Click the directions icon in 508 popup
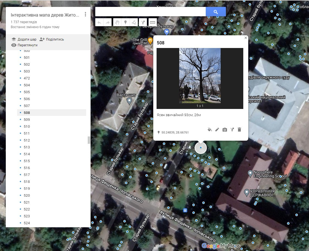The width and height of the screenshot is (309, 251). coord(232,130)
